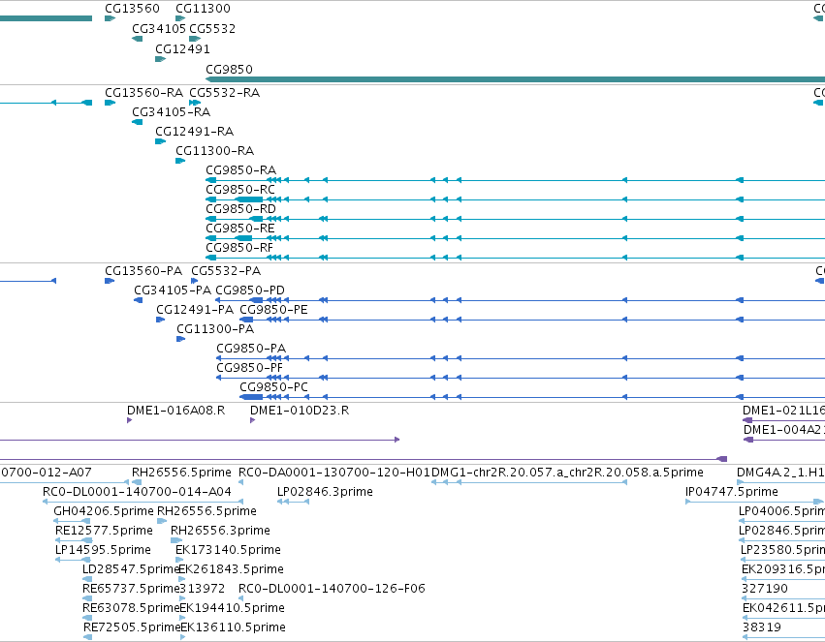Open protein label CG9850-PD
Screen dimensions: 825x642
tap(250, 290)
